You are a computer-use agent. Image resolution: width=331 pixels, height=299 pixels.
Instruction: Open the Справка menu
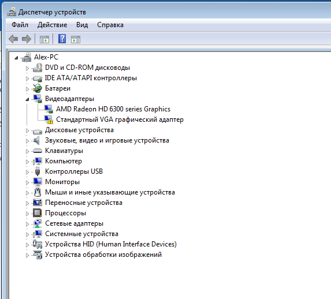click(110, 25)
